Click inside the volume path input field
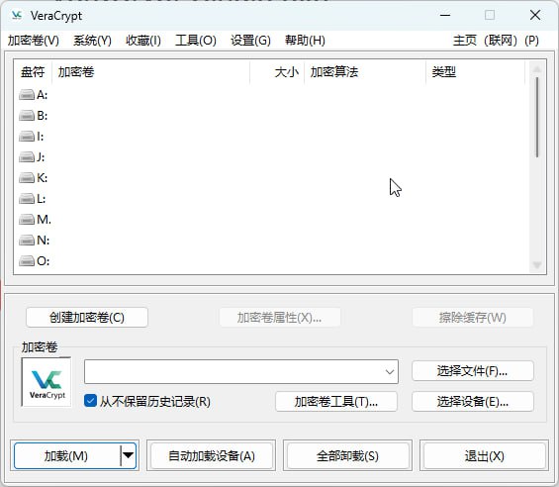559x487 pixels. click(x=233, y=372)
